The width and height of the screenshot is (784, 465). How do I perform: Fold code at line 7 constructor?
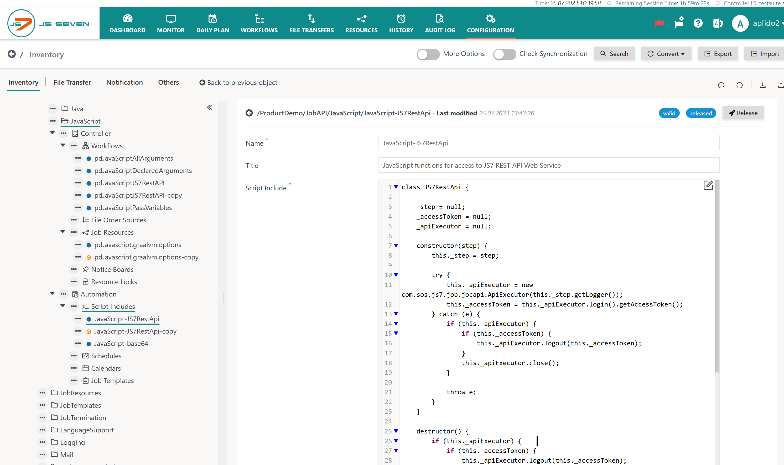pos(396,246)
